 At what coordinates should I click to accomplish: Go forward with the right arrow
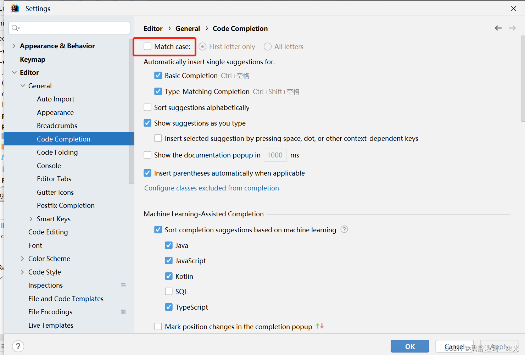tap(512, 28)
